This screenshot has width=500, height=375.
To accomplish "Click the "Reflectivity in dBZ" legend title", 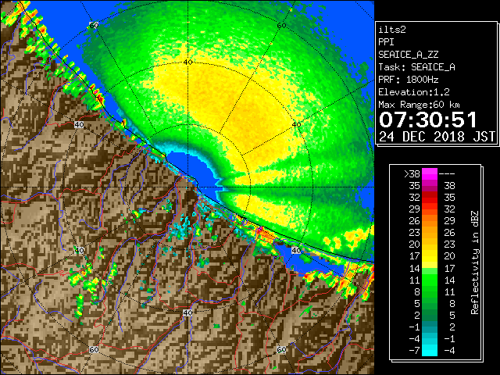I will 475,262.
